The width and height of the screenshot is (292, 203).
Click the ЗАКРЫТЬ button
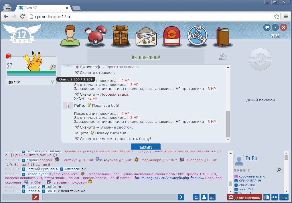(x=146, y=147)
